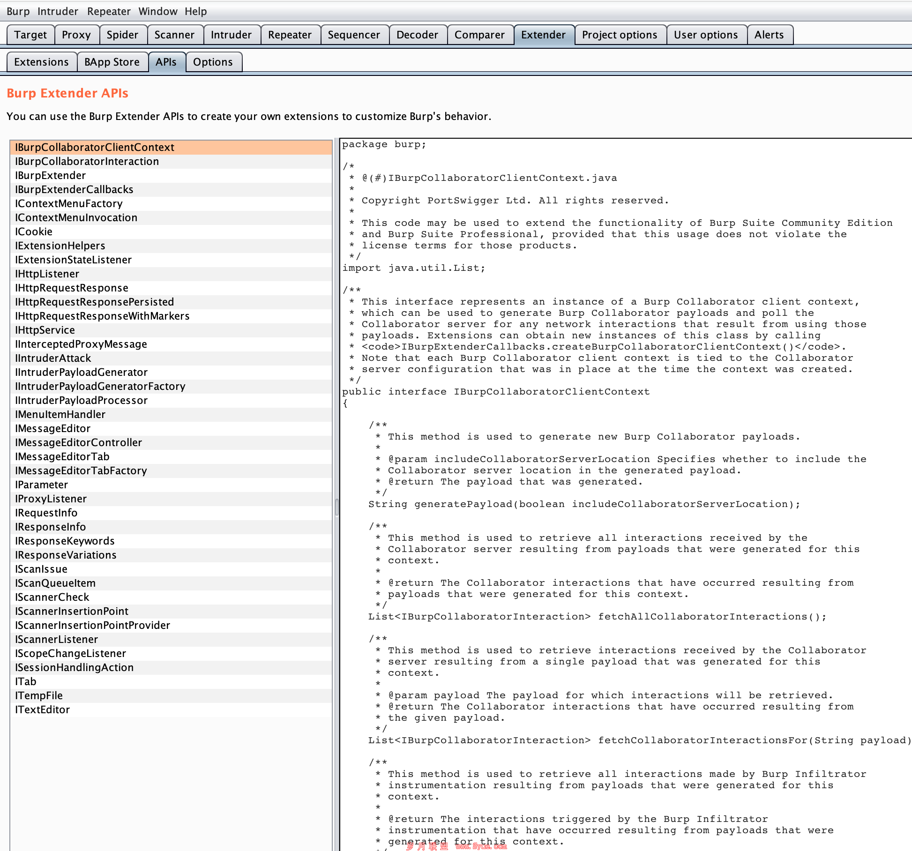Select IScanIssue in the API list
The height and width of the screenshot is (851, 912).
[x=171, y=569]
